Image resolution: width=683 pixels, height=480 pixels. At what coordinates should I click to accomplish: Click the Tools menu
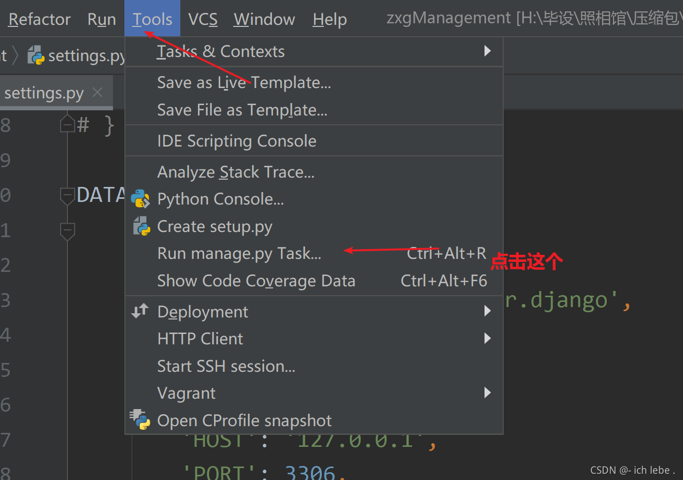click(x=152, y=19)
